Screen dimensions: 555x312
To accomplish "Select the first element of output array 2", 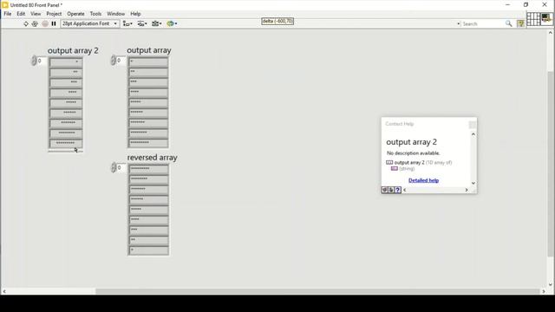I will point(66,62).
